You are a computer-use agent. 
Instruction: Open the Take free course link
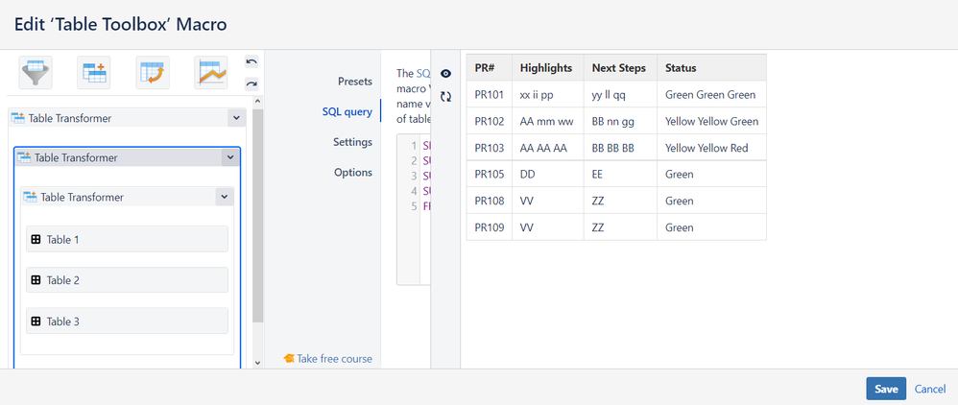click(x=334, y=359)
